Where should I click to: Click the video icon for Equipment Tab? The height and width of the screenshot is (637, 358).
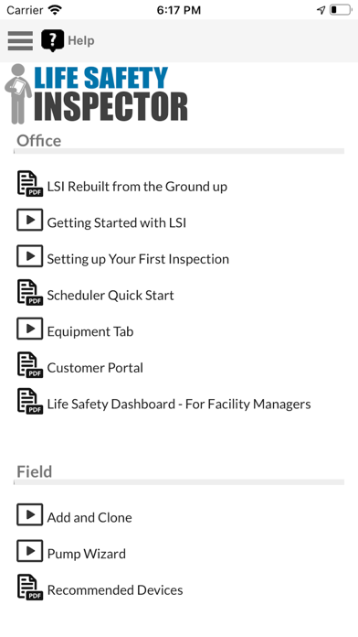[29, 329]
